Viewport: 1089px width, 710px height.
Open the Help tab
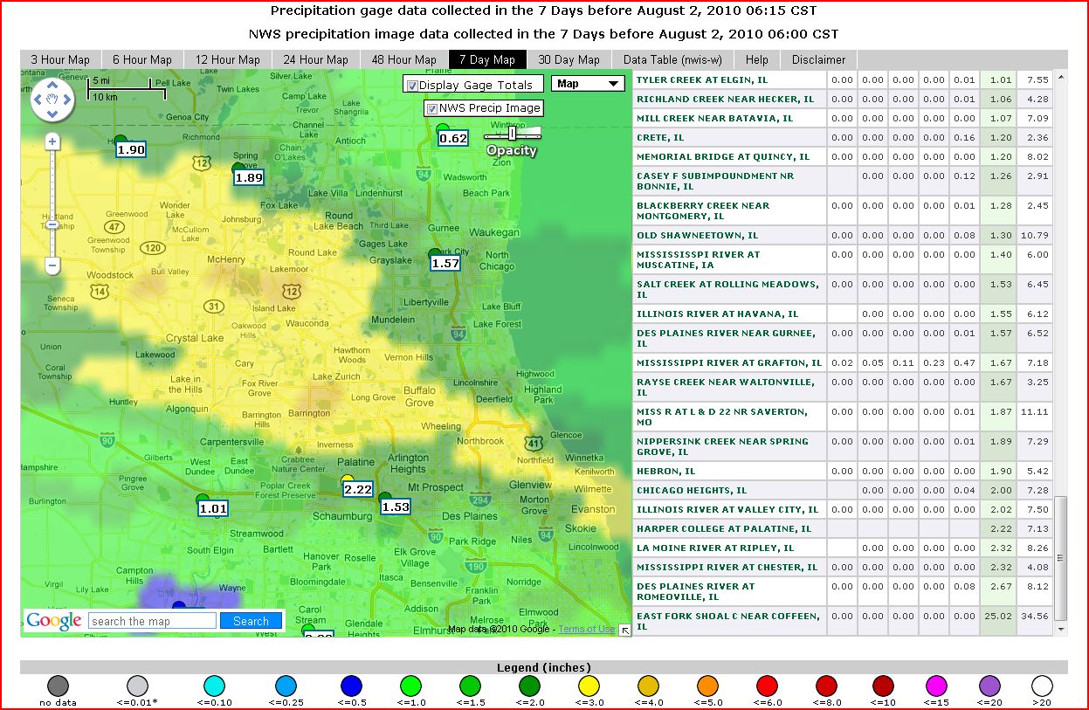pos(757,59)
